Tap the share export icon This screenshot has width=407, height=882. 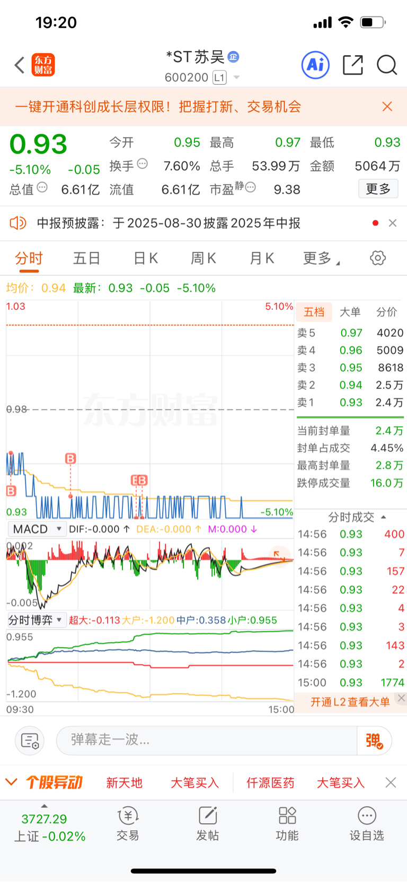(353, 65)
